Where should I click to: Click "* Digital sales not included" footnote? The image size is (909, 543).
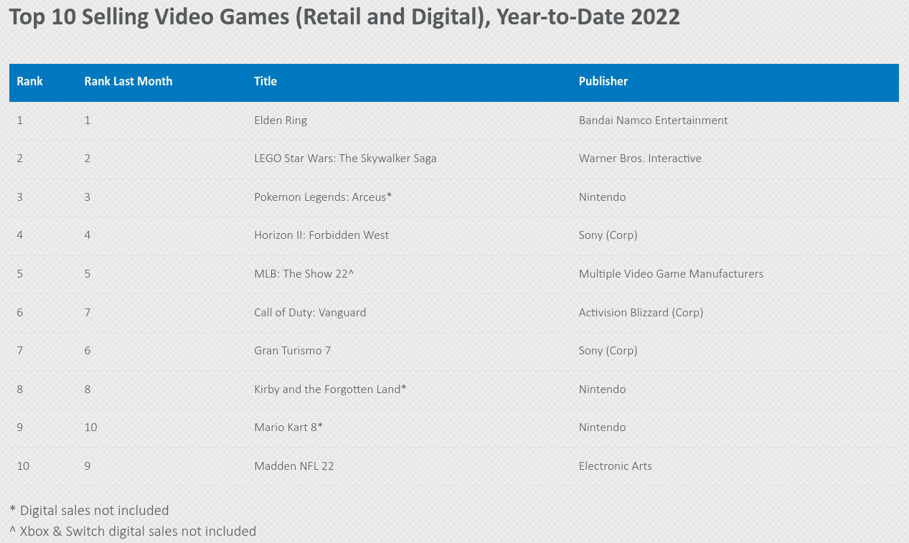pyautogui.click(x=90, y=511)
